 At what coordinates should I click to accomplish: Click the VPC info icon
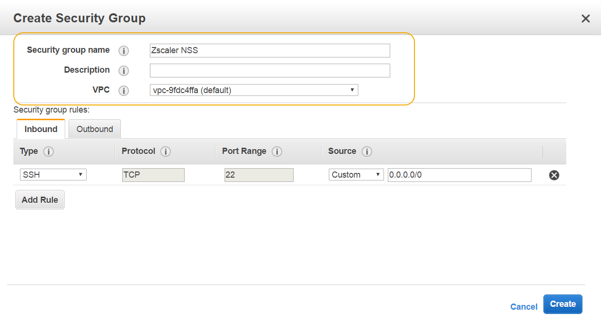pyautogui.click(x=124, y=91)
